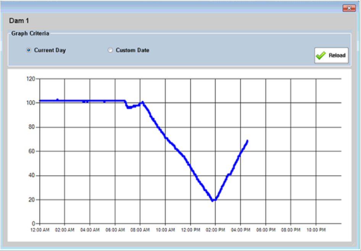This screenshot has width=361, height=251.
Task: Click the 06:00 AM time axis label
Action: coord(115,230)
